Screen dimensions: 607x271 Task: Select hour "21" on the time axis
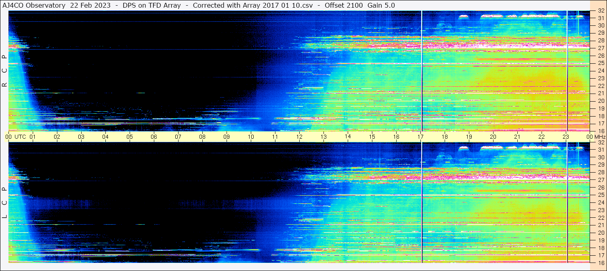click(x=517, y=137)
